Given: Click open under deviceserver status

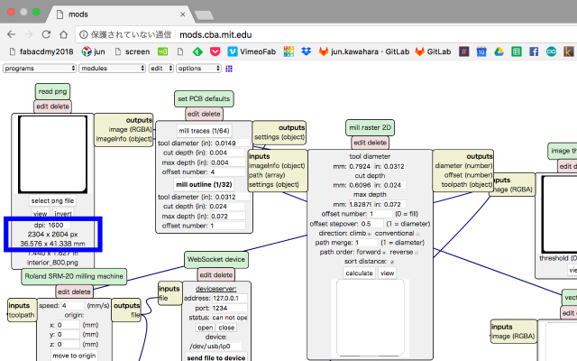Looking at the screenshot, I should pyautogui.click(x=206, y=328).
